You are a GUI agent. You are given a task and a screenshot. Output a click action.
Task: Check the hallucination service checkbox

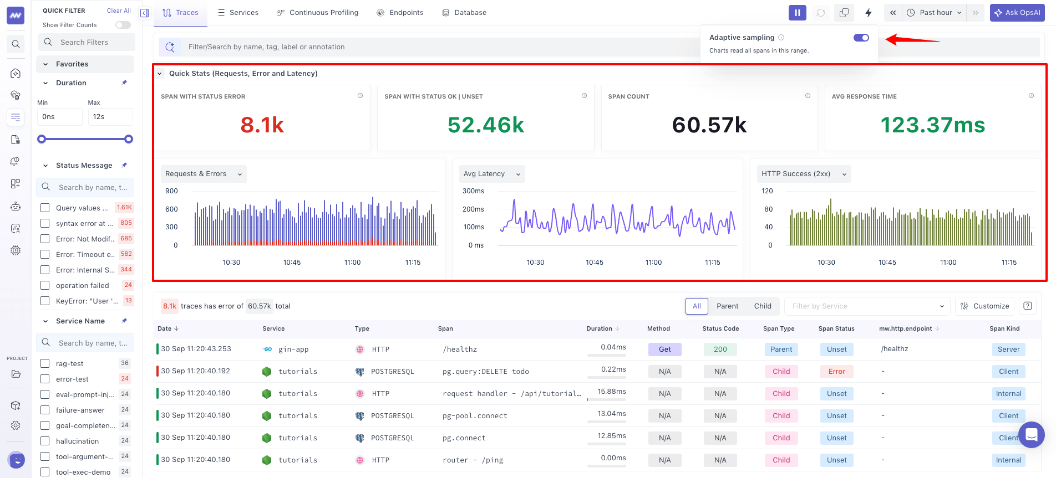[45, 441]
